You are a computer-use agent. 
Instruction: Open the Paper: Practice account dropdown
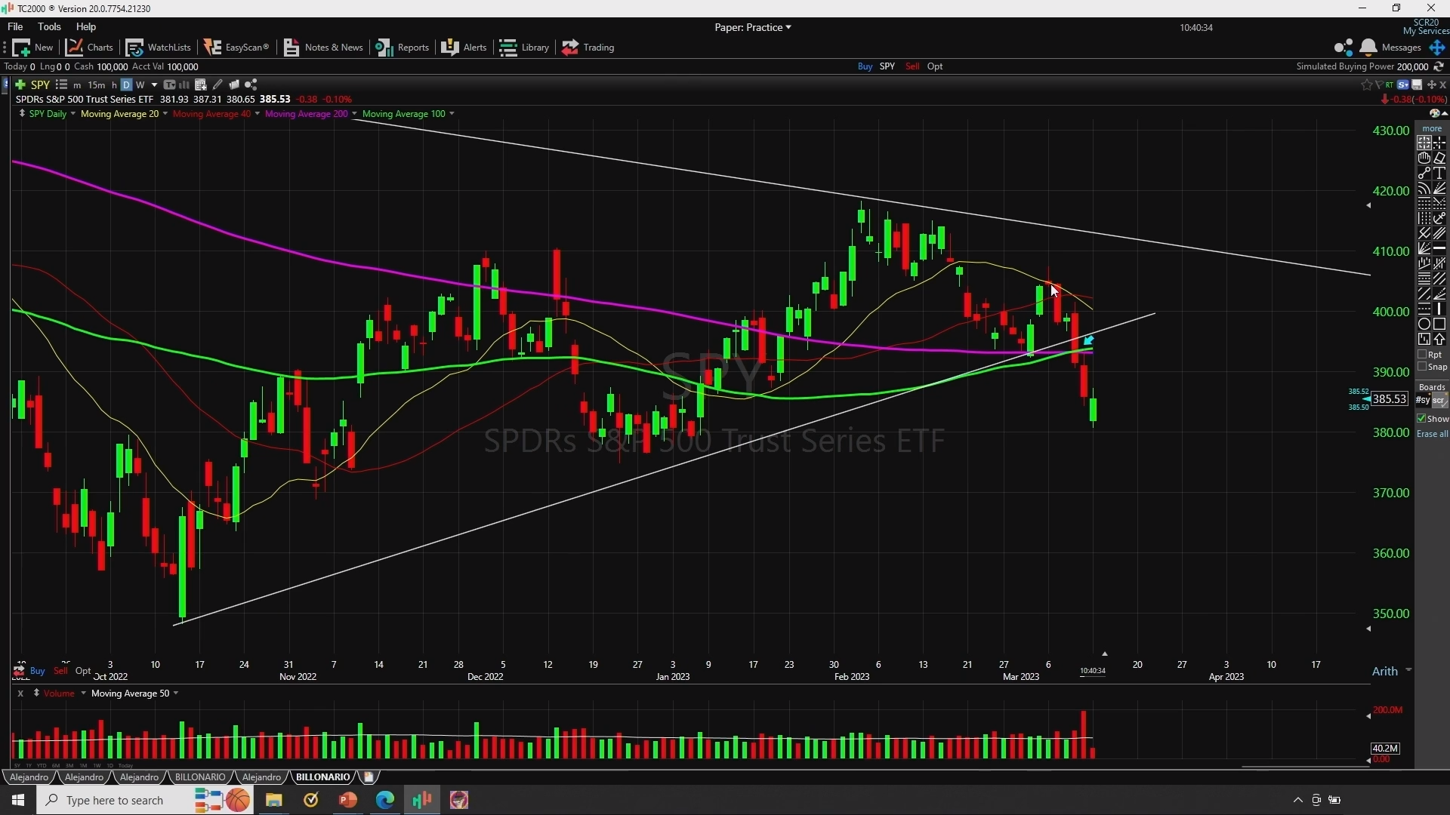point(752,27)
